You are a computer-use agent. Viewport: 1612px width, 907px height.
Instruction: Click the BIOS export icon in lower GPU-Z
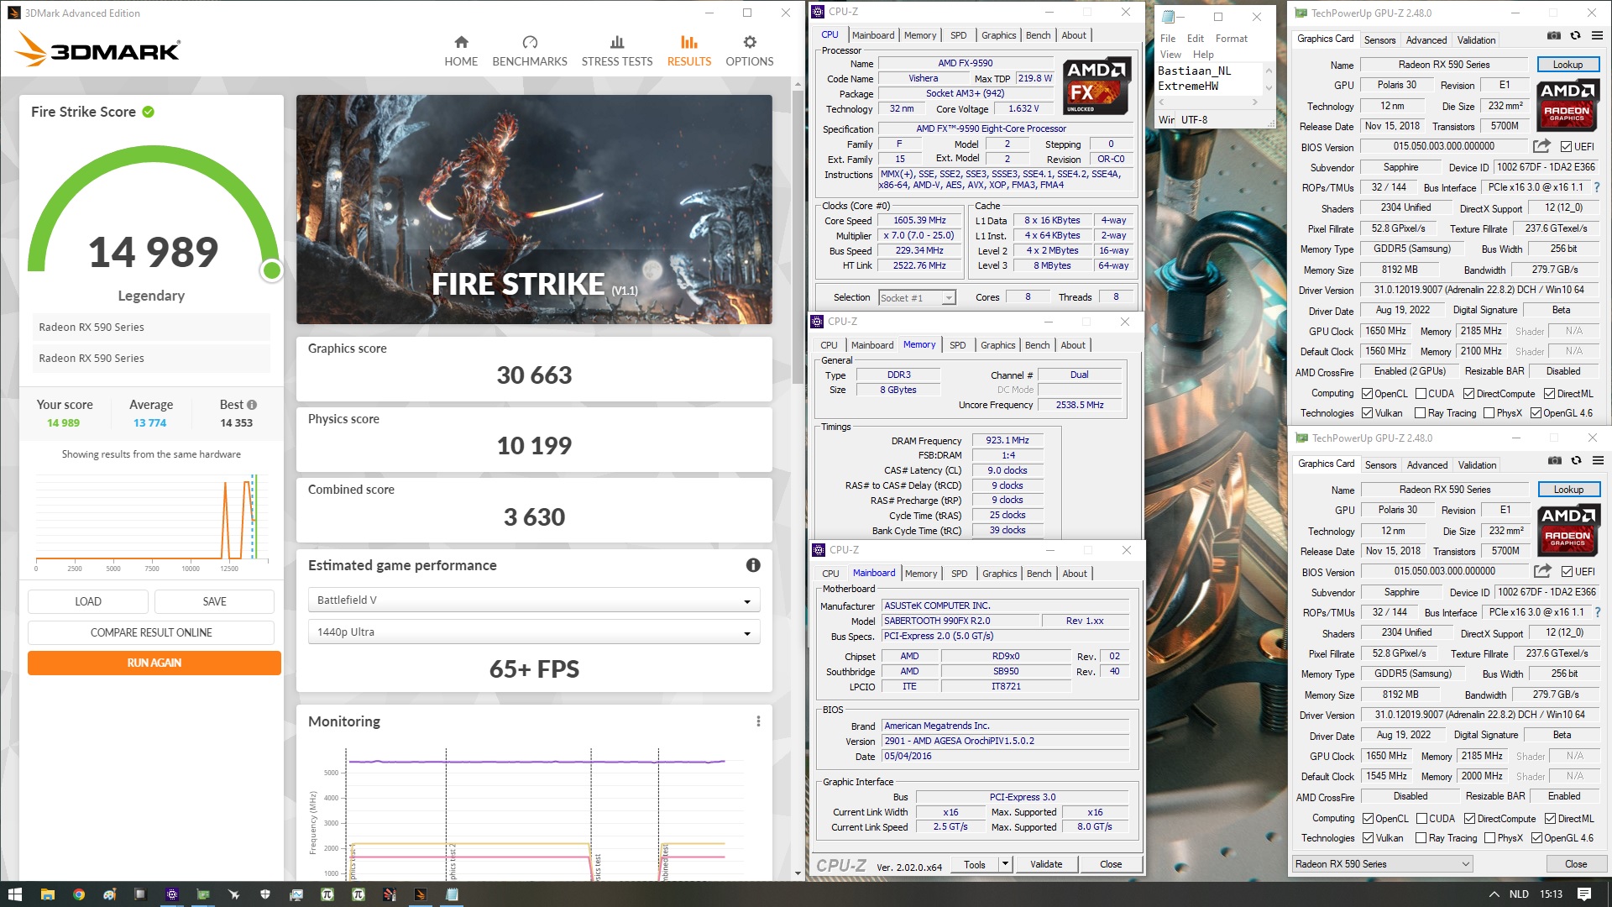point(1542,571)
